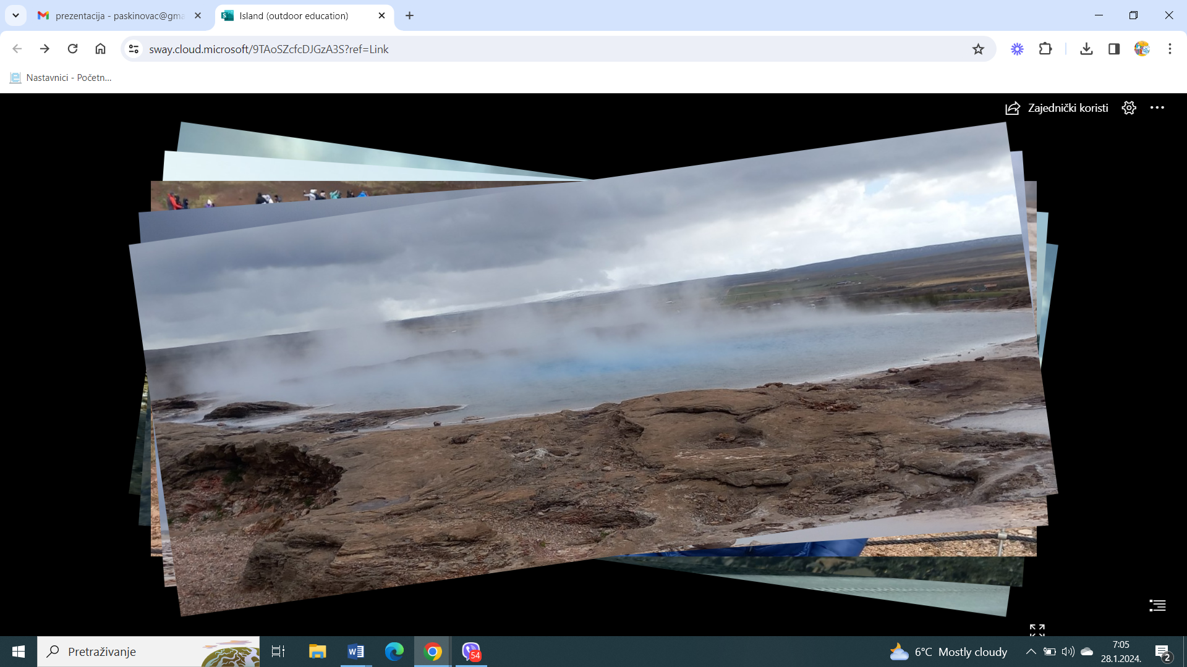Go forward to next page
Image resolution: width=1187 pixels, height=667 pixels.
click(45, 49)
